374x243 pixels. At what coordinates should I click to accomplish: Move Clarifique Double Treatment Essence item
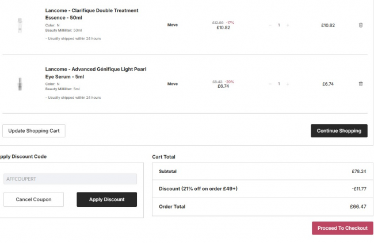[173, 25]
